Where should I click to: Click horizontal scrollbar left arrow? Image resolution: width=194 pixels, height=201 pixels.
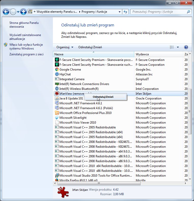[55, 183]
